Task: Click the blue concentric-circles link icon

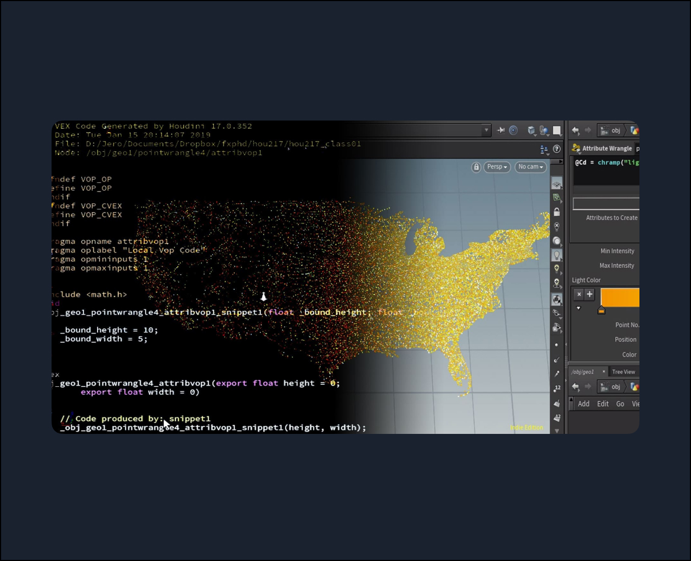Action: coord(513,130)
